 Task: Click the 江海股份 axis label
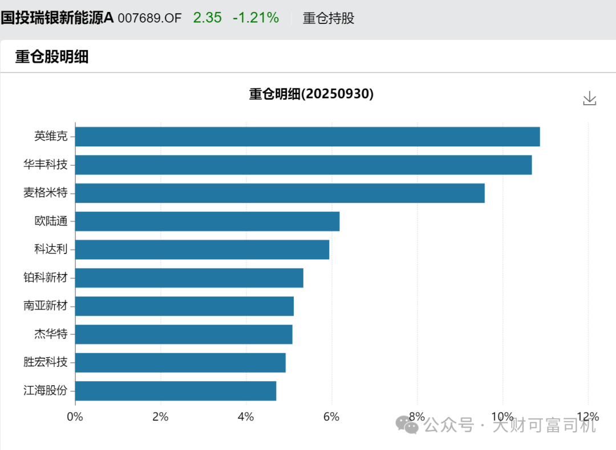(x=46, y=391)
